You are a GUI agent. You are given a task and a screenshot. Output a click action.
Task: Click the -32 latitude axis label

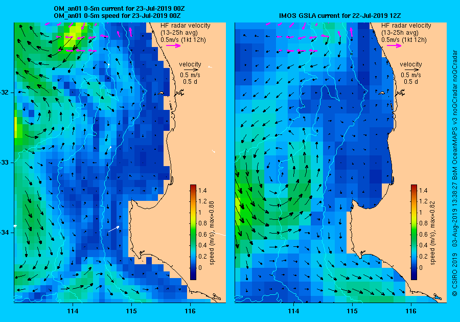click(x=6, y=93)
